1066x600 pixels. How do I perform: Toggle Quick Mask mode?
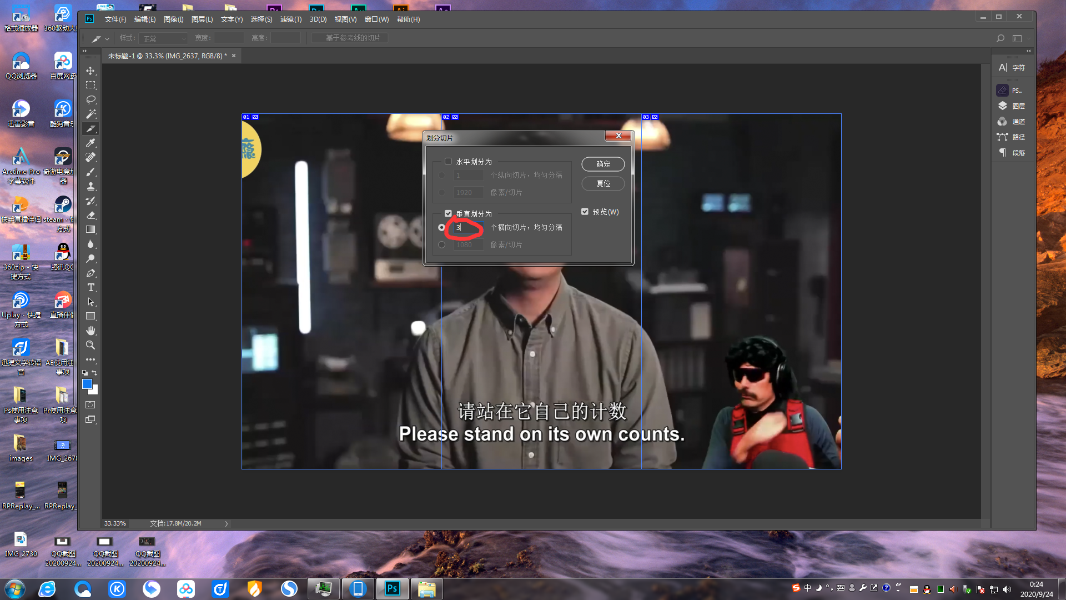[90, 405]
